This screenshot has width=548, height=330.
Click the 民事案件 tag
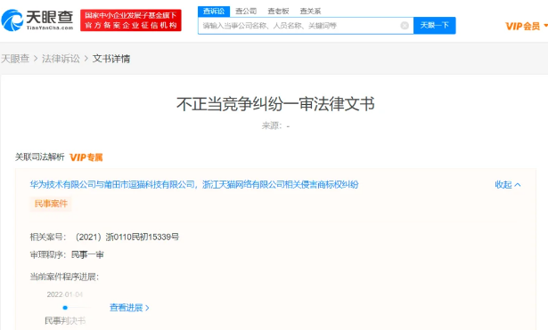tap(51, 204)
